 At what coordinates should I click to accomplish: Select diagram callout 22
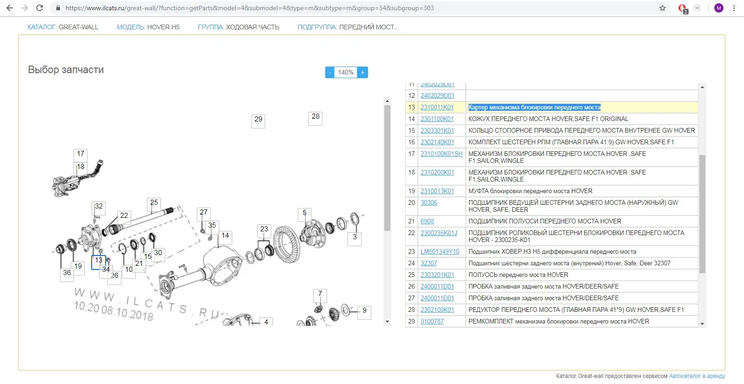[x=124, y=217]
